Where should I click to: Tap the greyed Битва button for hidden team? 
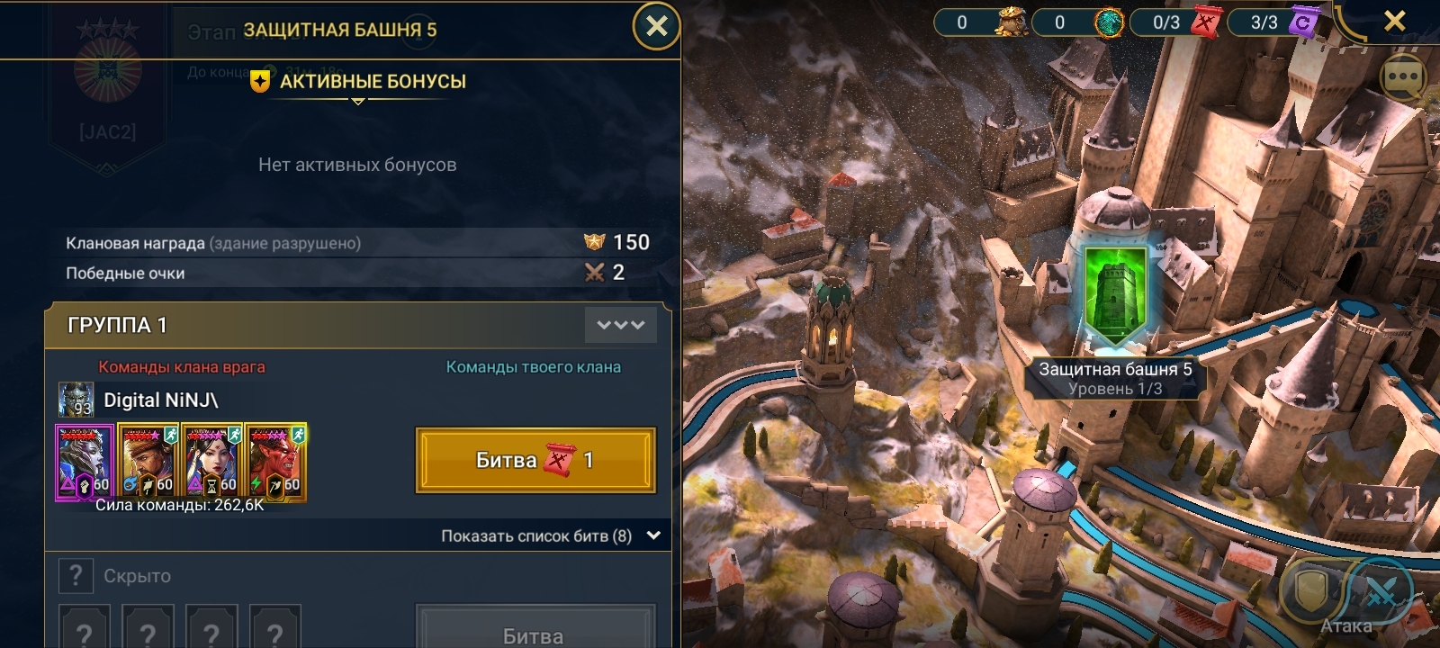tap(535, 629)
